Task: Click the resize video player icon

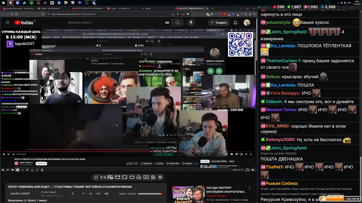Action: point(124,177)
